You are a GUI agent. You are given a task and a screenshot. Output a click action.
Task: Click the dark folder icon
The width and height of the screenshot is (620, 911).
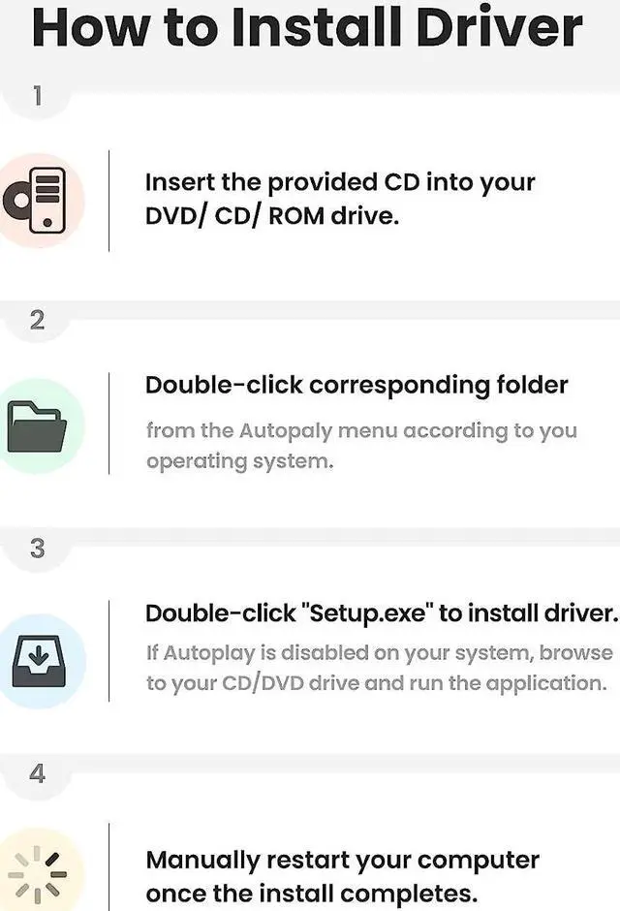pos(37,428)
